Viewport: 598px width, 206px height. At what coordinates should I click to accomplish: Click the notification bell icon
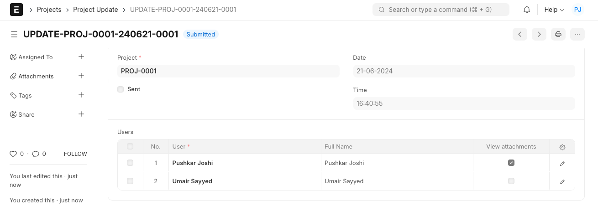pos(527,10)
